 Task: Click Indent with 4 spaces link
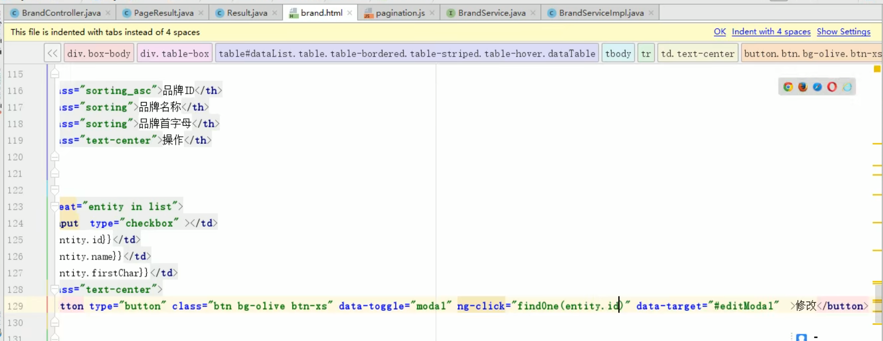click(771, 32)
